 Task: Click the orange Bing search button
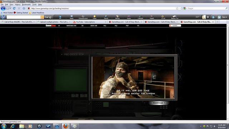[x=42, y=17]
